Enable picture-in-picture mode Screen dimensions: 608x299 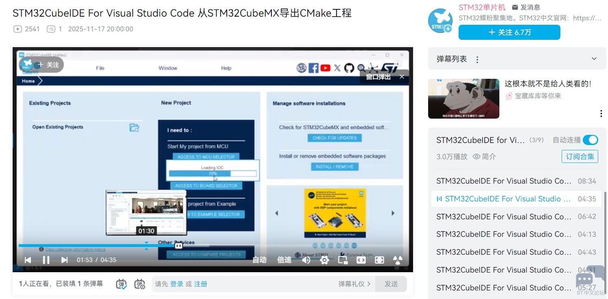coord(343,260)
